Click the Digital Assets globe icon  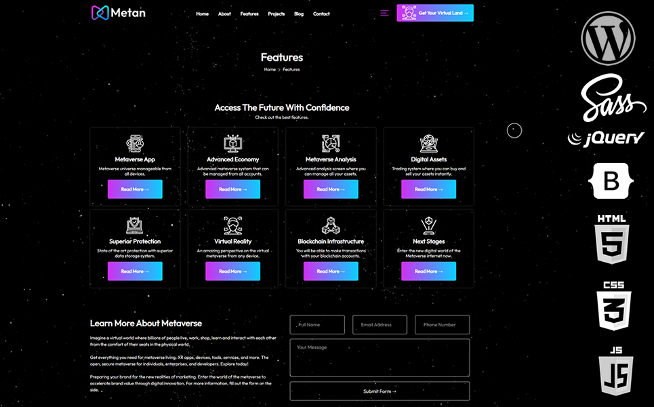[x=428, y=143]
